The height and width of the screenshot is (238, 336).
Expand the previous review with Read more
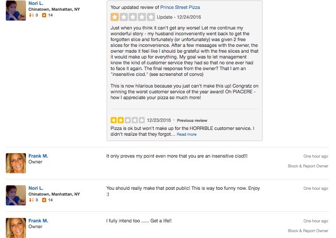coord(186,134)
